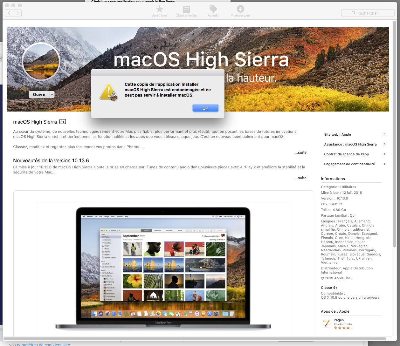Click the Apps de : Apple heading
Screen dimensions: 400x346
pos(335,311)
